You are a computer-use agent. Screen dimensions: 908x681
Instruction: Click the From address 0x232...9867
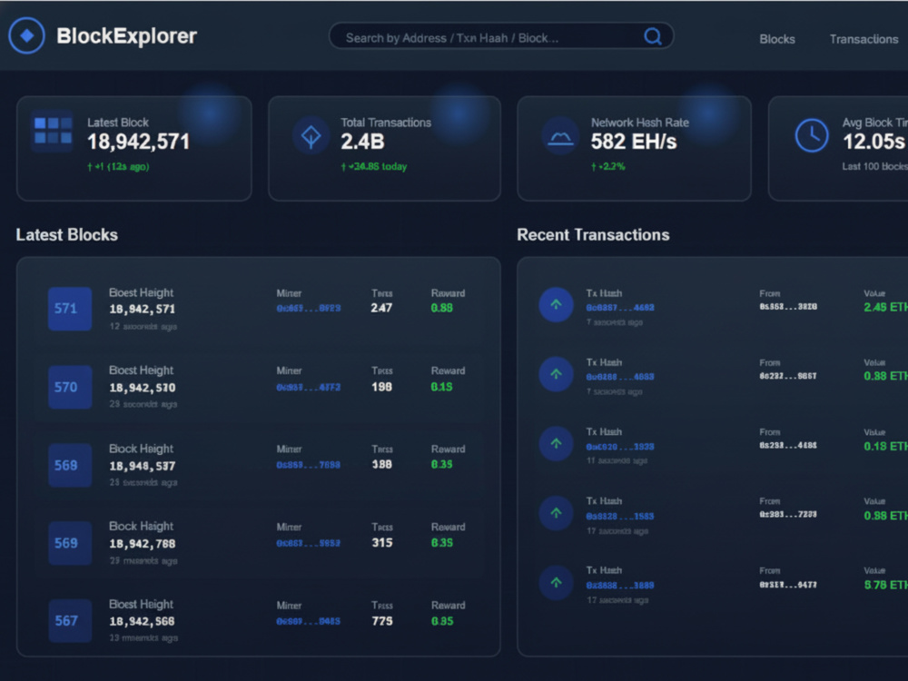point(788,377)
